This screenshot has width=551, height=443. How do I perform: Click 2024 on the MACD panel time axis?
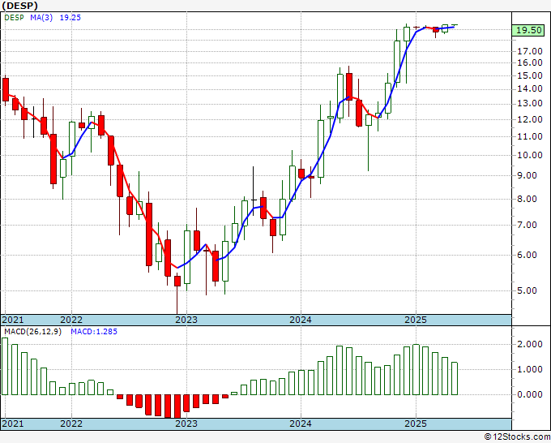[301, 424]
